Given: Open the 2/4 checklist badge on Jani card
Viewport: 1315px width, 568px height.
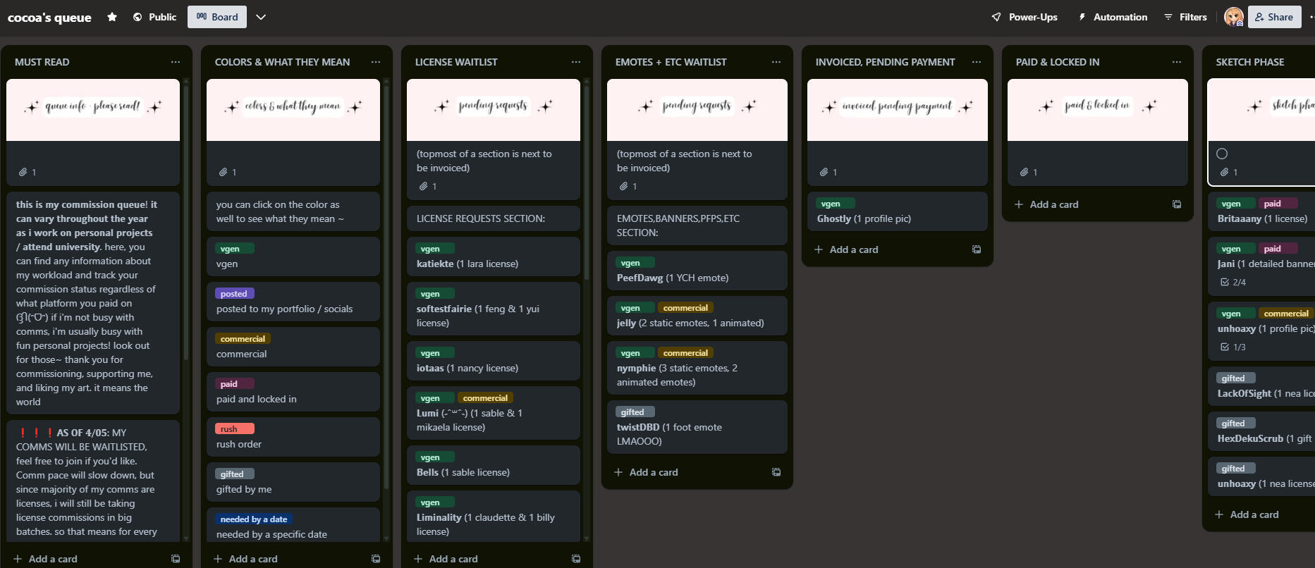Looking at the screenshot, I should tap(1233, 282).
